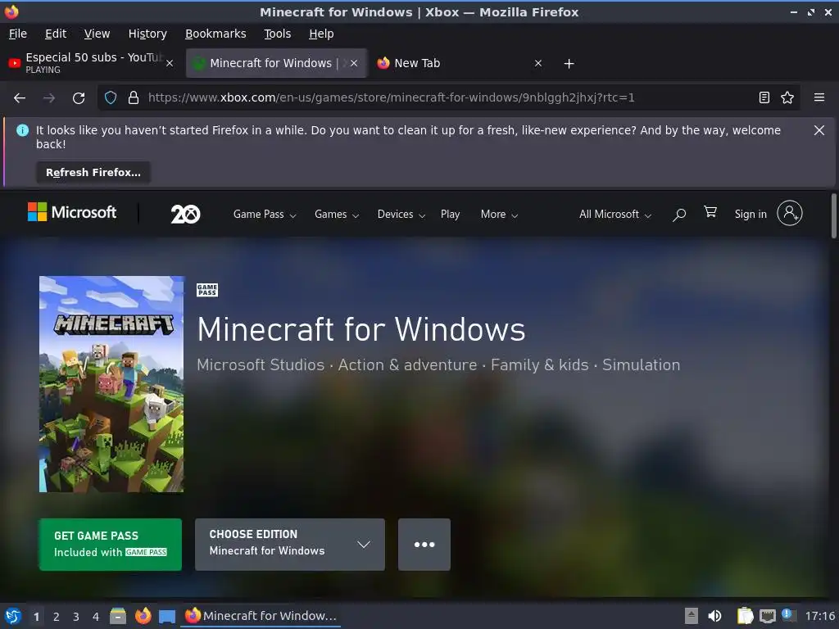Open the Firefox hamburger application menu
839x629 pixels.
[819, 97]
